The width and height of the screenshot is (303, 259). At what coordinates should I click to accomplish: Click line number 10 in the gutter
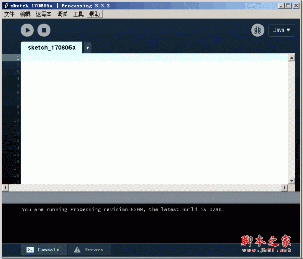coord(16,120)
